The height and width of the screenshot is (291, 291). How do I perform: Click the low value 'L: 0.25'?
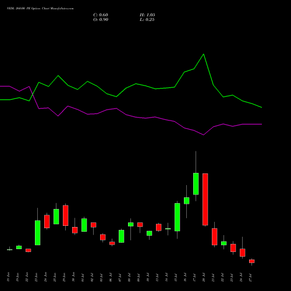point(147,20)
